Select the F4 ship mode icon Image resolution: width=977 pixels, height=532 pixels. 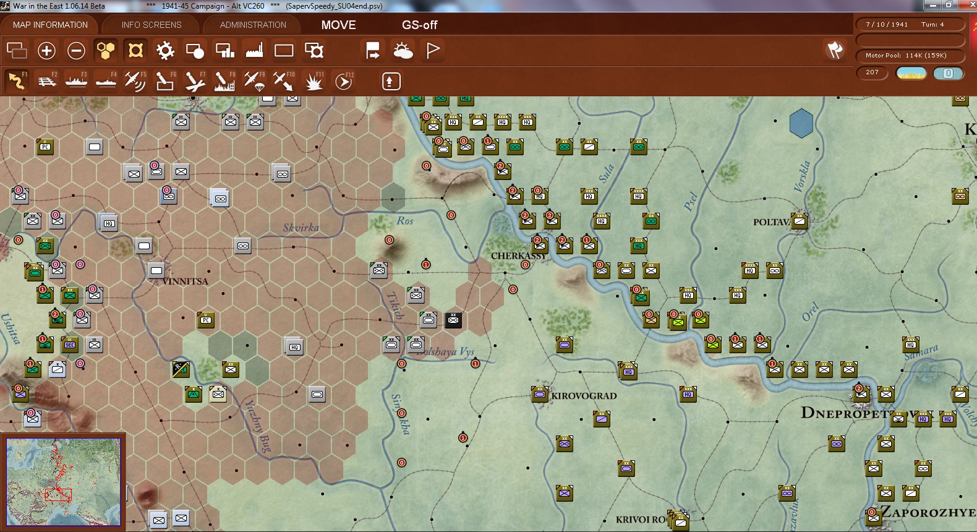click(106, 81)
